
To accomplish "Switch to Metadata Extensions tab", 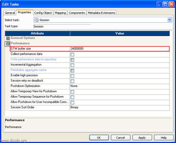I will 101,13.
